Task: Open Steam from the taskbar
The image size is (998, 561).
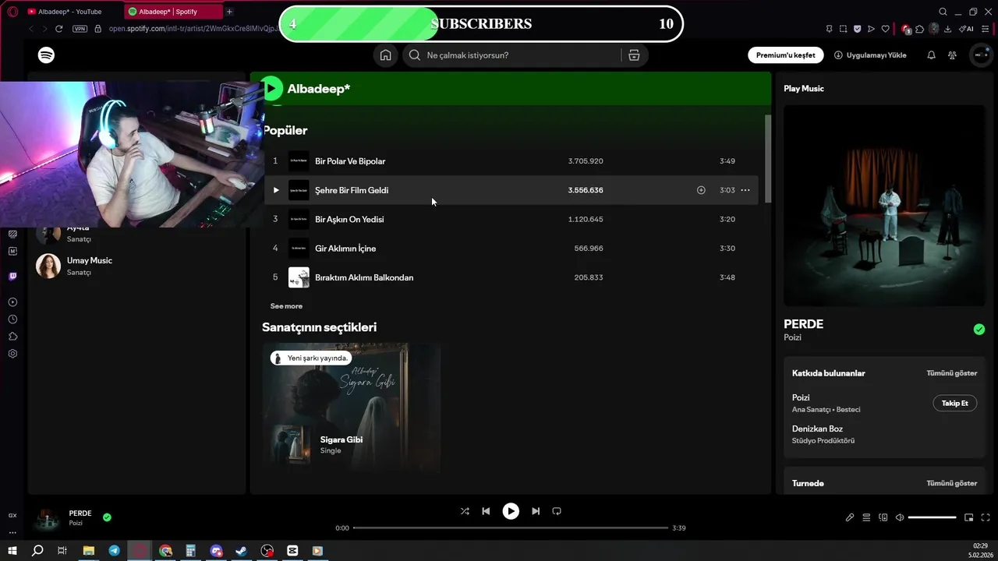Action: tap(242, 551)
